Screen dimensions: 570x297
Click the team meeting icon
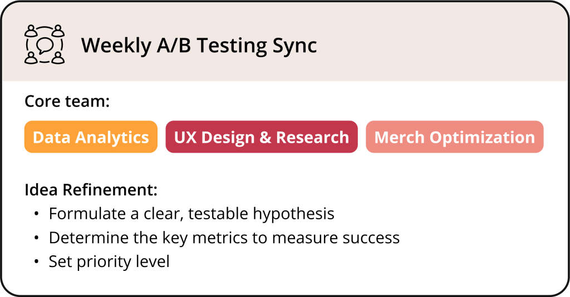coord(45,44)
